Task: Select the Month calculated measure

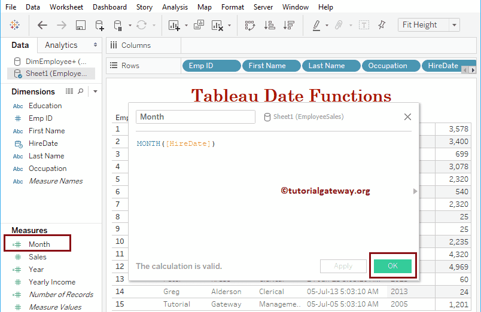Action: pyautogui.click(x=39, y=244)
